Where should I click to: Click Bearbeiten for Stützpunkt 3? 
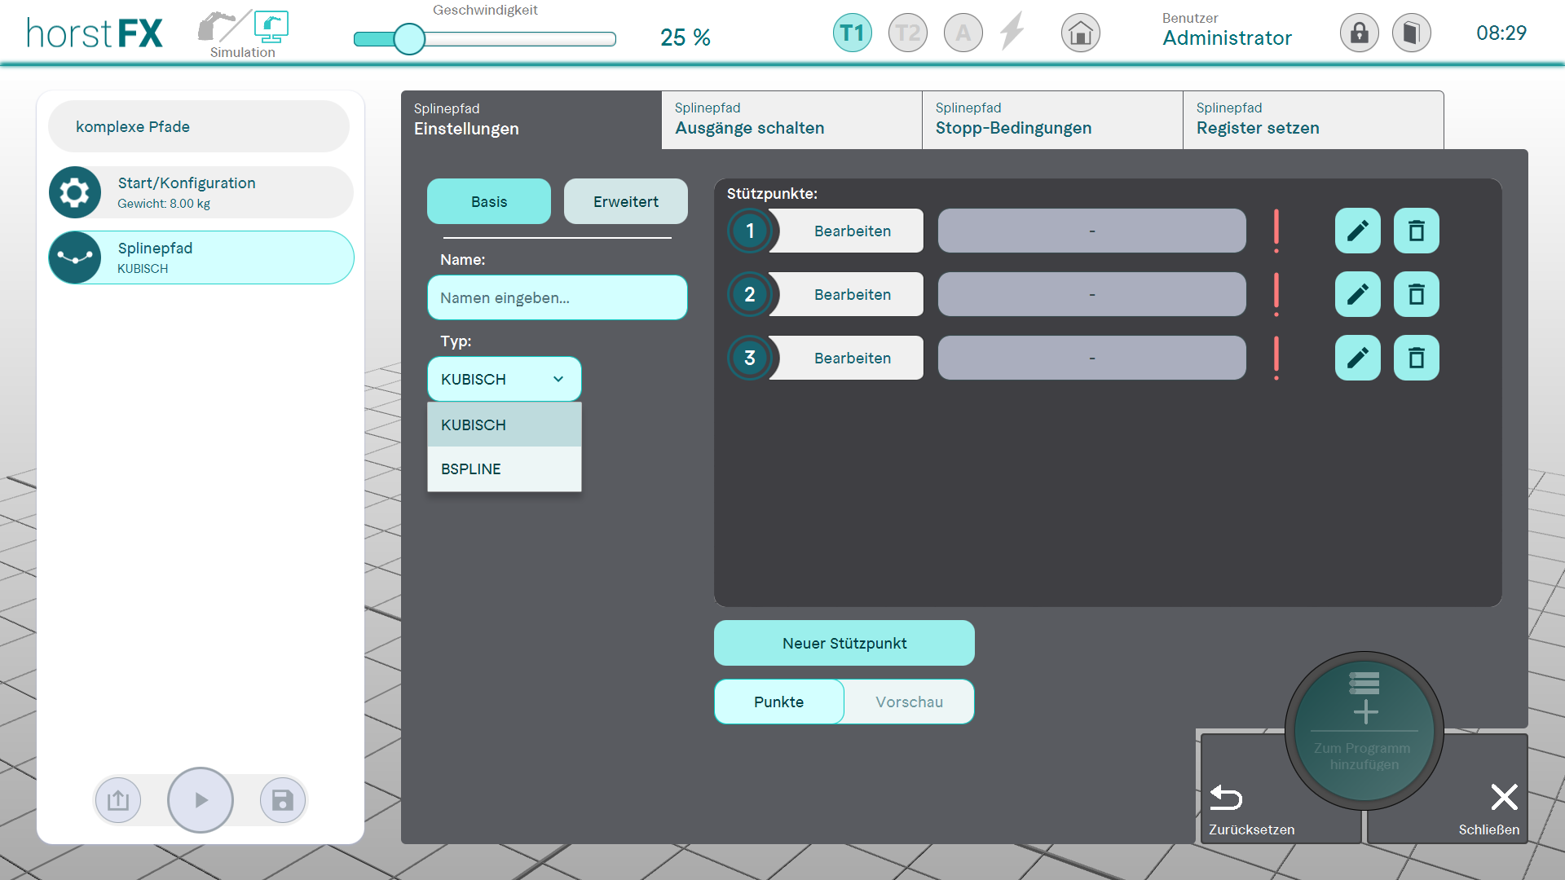(852, 359)
